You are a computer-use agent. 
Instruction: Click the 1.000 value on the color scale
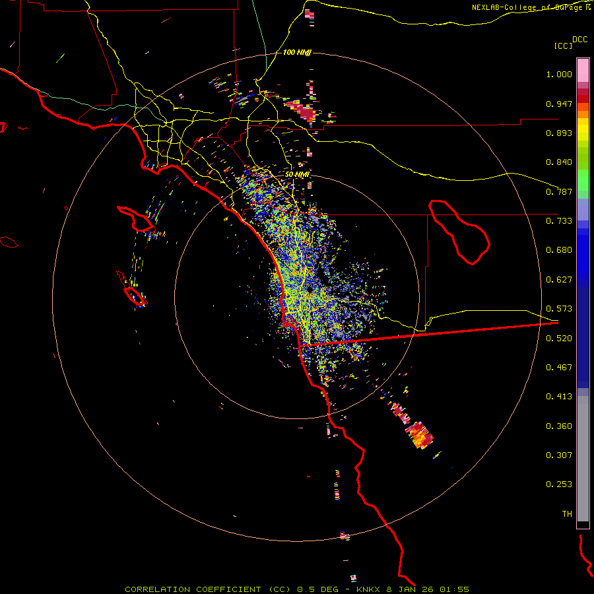pos(559,74)
